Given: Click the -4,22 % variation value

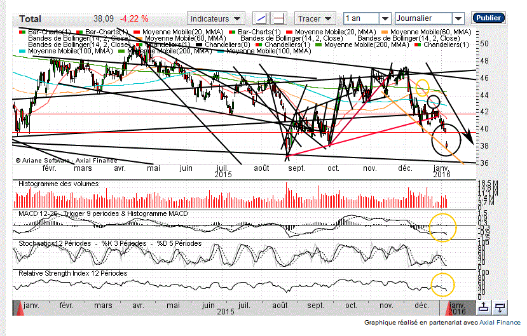Looking at the screenshot, I should tap(134, 19).
